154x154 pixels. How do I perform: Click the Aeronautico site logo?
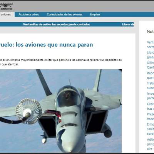[6, 6]
